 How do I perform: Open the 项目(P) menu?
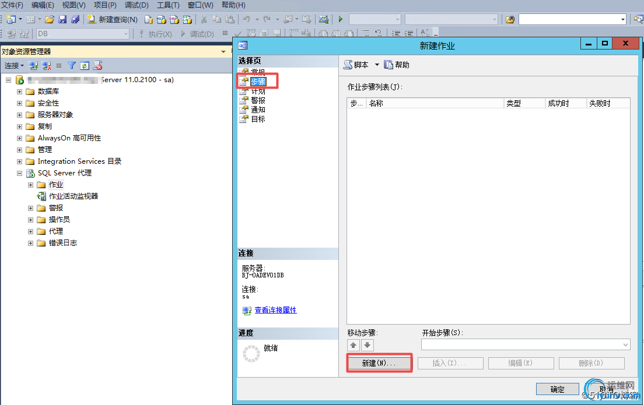(x=105, y=5)
